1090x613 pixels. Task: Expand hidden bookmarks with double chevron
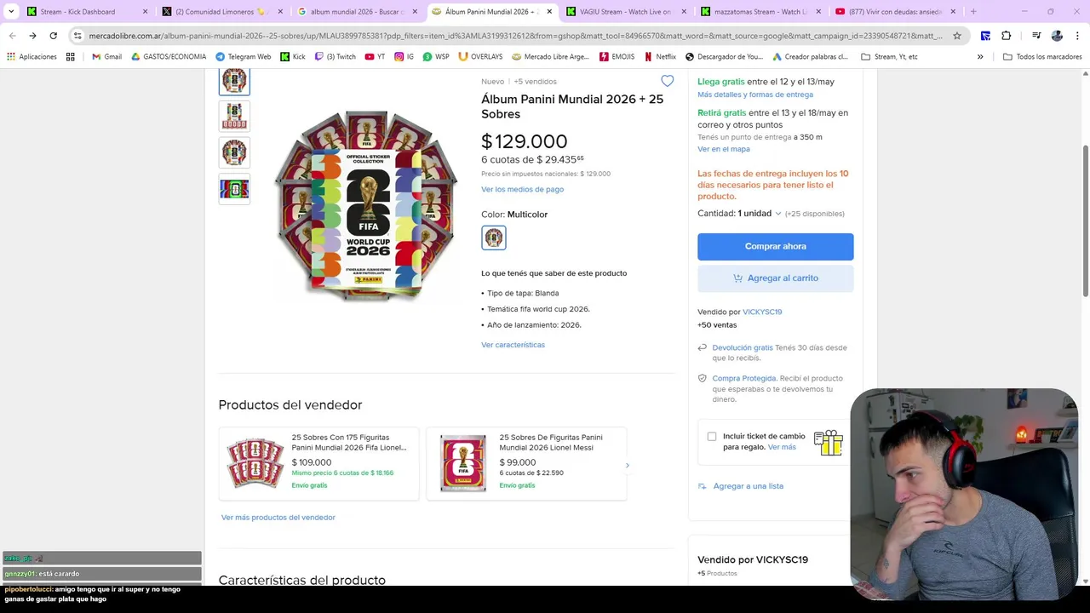(x=980, y=56)
